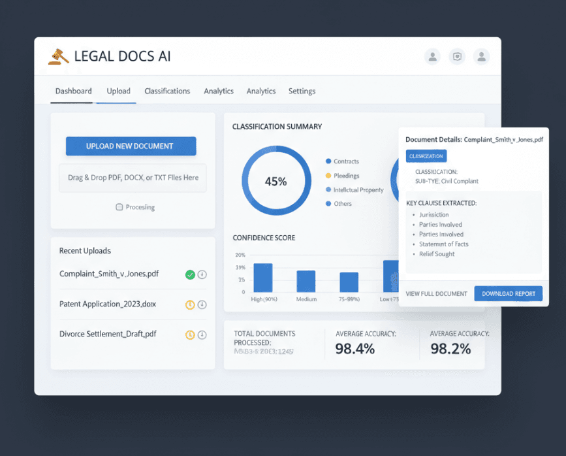Open the rightmost account avatar icon
Screen dimensions: 566x456
coord(481,57)
